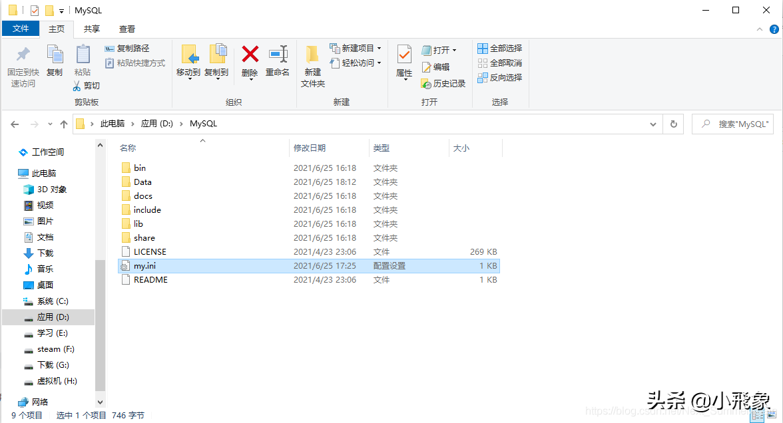
Task: Sort by Type (类型) column header
Action: [382, 148]
